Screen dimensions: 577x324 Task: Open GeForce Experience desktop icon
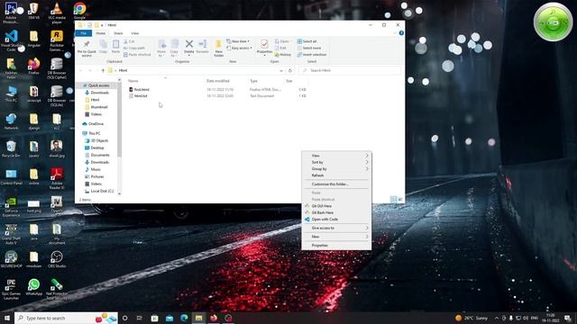pos(11,206)
